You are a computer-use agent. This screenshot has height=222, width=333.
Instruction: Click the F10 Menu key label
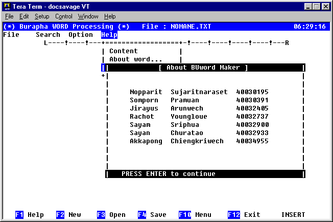tap(195, 214)
